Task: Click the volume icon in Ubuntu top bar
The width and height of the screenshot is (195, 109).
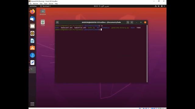Action: coord(159,6)
